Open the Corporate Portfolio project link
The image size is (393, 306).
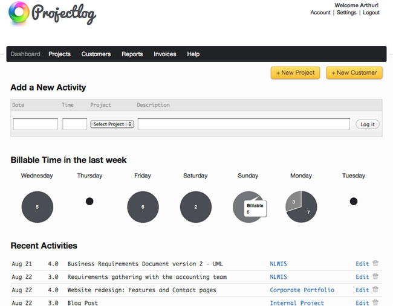click(x=302, y=290)
